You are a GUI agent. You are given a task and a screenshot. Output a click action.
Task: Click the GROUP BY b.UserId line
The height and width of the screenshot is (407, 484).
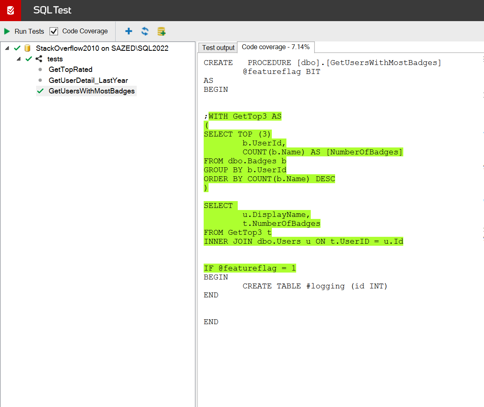tap(245, 170)
